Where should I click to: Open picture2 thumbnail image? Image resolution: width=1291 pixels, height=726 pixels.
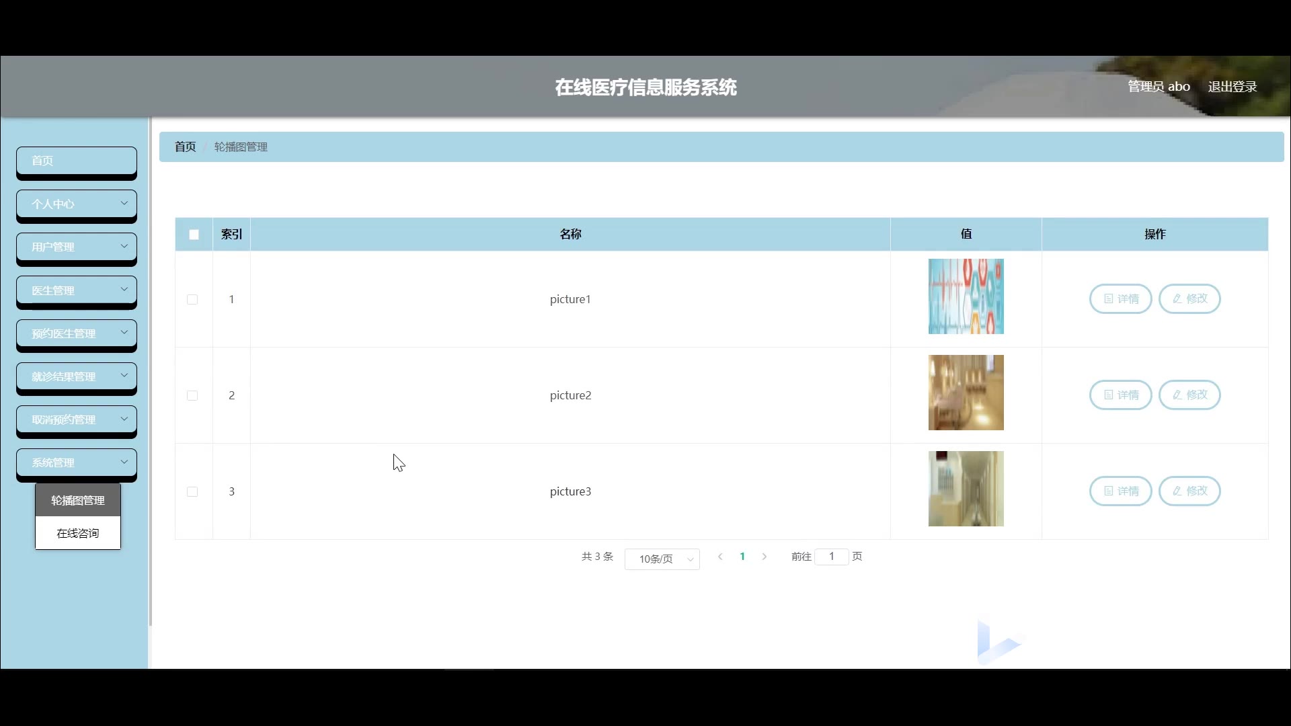[966, 393]
